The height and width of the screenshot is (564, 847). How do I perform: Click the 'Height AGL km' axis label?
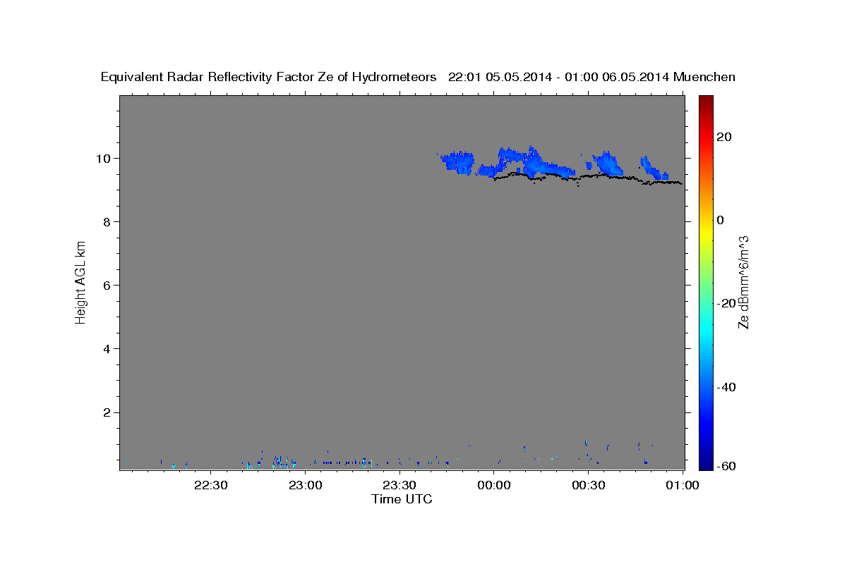82,282
